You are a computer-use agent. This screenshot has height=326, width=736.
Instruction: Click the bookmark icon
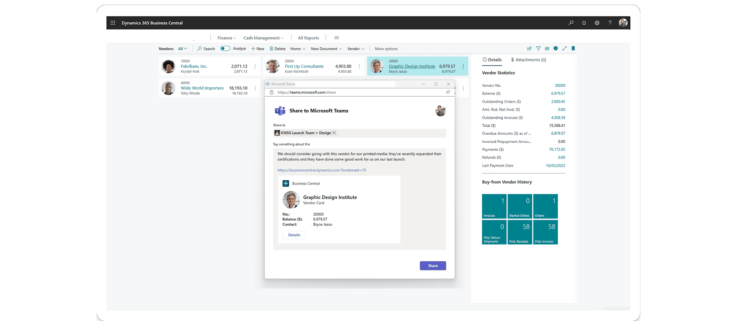[x=573, y=49]
